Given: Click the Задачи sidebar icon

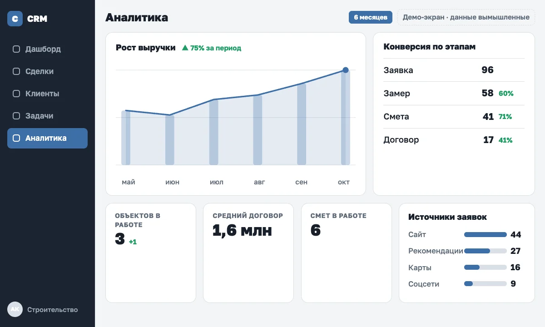Looking at the screenshot, I should pyautogui.click(x=16, y=116).
